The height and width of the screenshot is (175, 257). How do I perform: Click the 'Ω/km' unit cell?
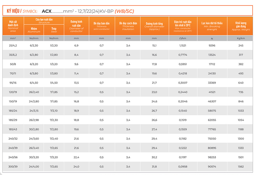click(x=183, y=38)
